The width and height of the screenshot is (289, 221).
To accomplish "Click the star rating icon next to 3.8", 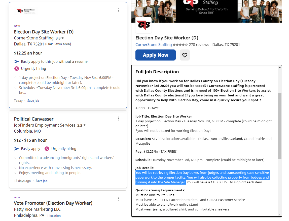I will tap(63, 38).
